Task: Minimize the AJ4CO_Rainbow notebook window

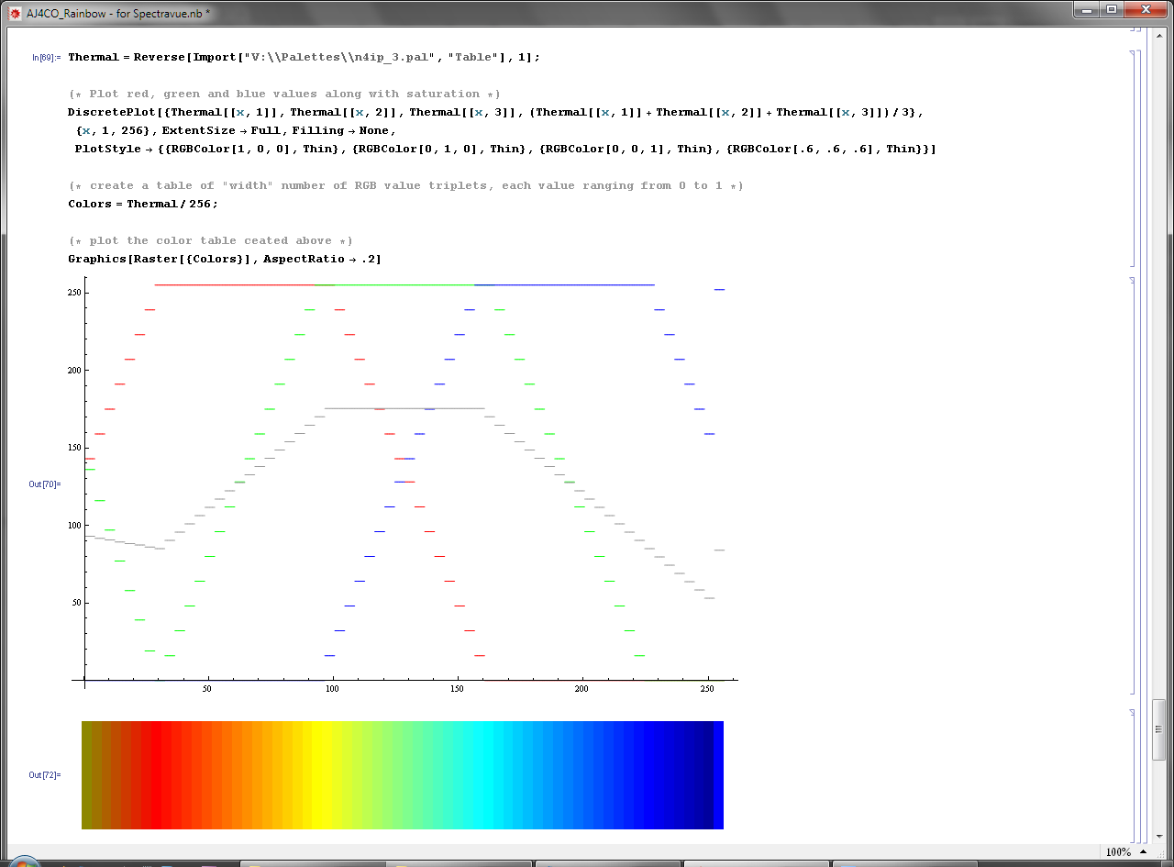Action: pyautogui.click(x=1086, y=10)
